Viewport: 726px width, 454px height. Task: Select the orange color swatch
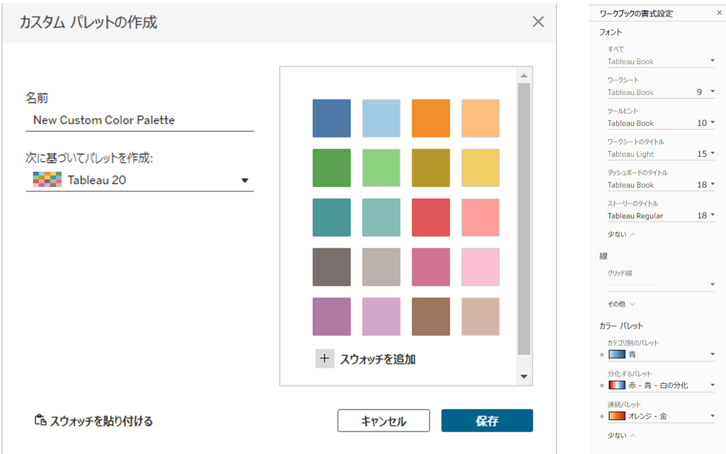[430, 118]
